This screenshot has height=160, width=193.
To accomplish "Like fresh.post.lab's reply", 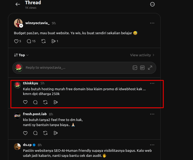I will click(25, 133).
